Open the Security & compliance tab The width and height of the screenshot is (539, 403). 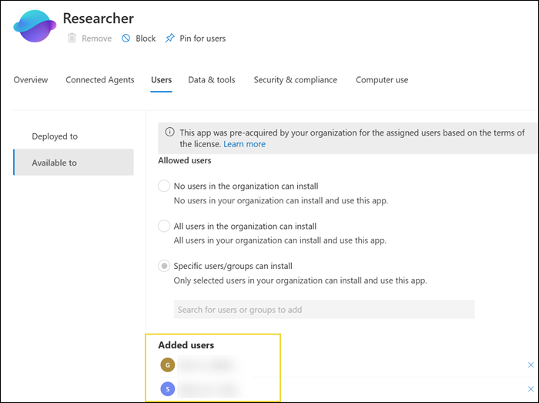295,80
